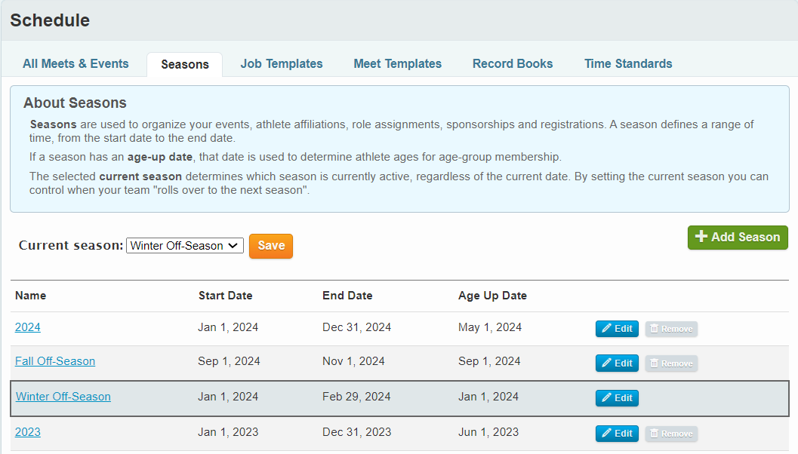Screen dimensions: 798x454
Task: Edit the Fall Off-Season row
Action: tap(617, 364)
